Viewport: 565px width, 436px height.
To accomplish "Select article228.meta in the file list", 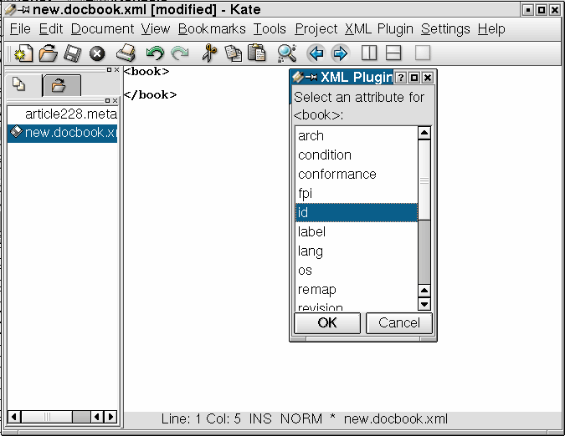I will tap(70, 114).
